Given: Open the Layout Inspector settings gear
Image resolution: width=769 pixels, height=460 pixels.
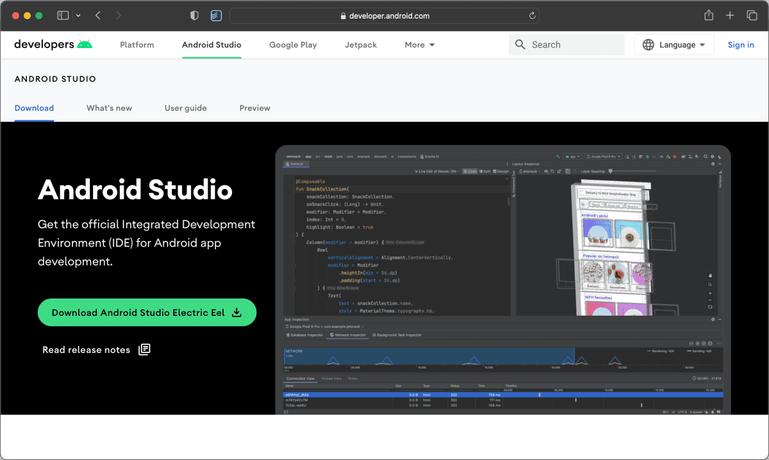Looking at the screenshot, I should (712, 163).
